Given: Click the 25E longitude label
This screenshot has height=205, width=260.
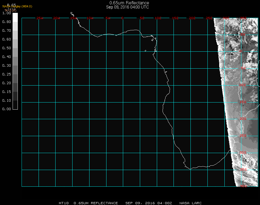Looking at the screenshot, I should click(209, 18).
